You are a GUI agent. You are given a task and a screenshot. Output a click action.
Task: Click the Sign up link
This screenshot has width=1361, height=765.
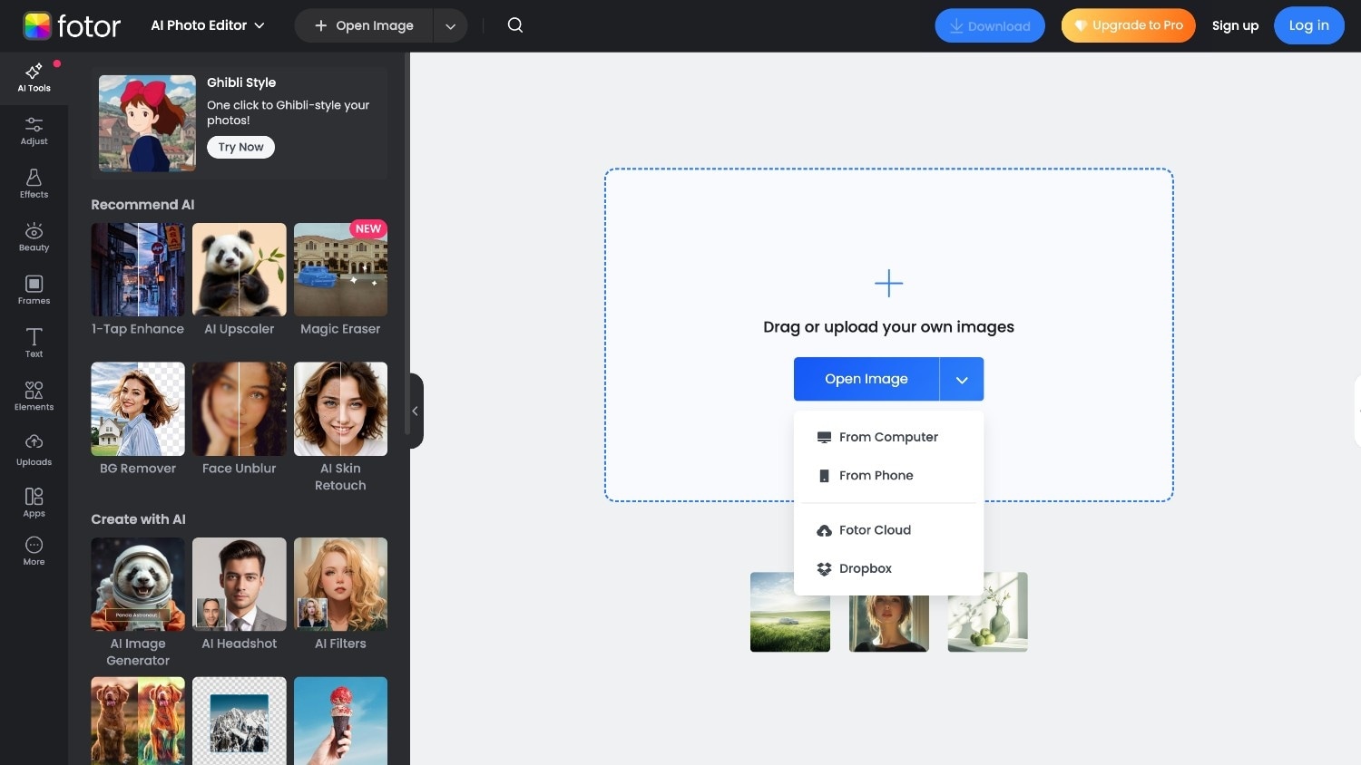[x=1235, y=25]
